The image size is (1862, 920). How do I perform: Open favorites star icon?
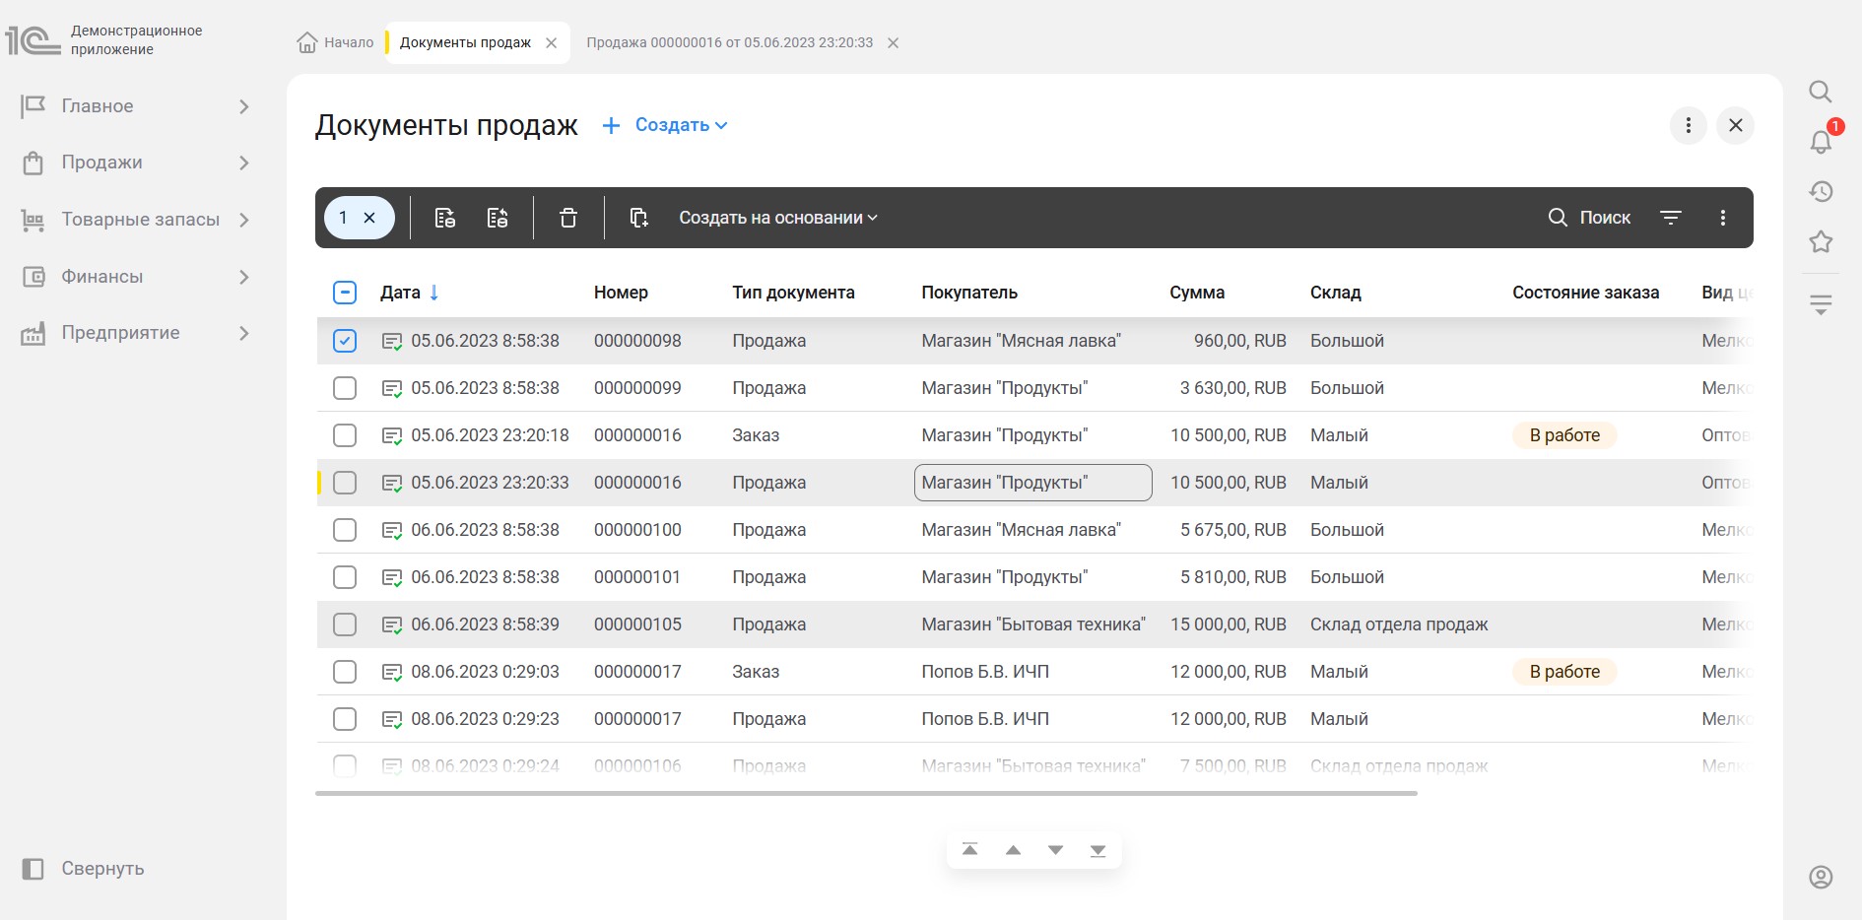pos(1821,241)
